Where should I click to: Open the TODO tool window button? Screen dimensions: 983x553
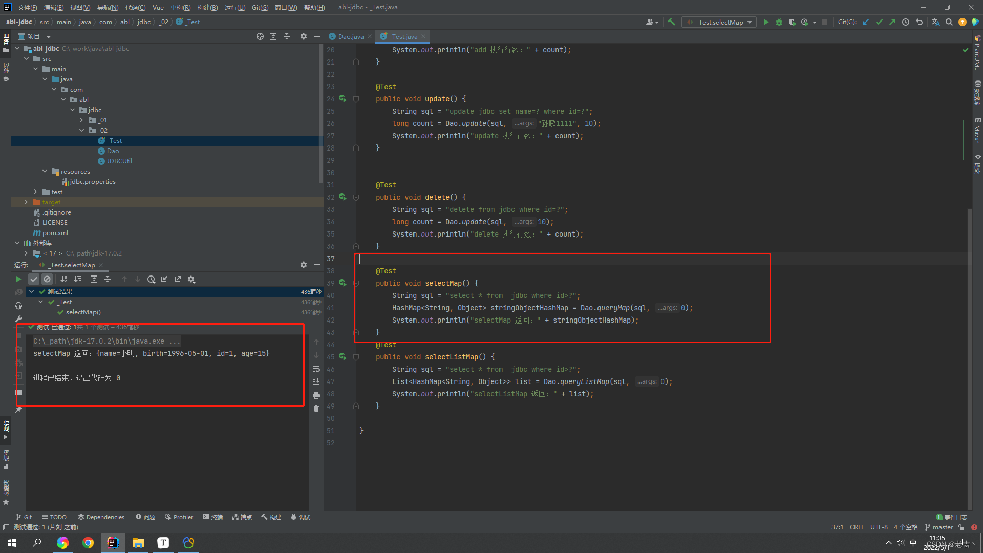click(54, 517)
